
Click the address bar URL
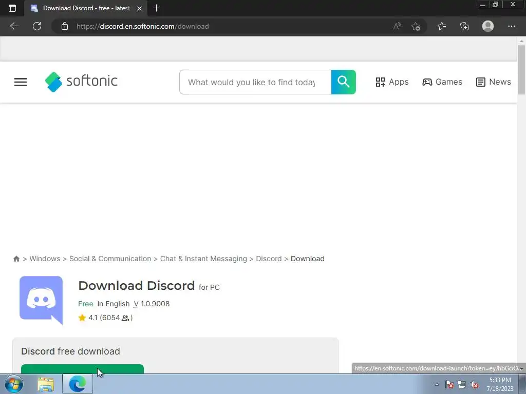(143, 26)
